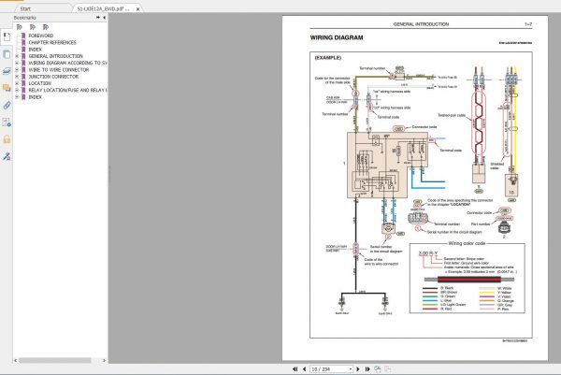Open the Comments panel icon
The height and width of the screenshot is (375, 561).
click(7, 88)
